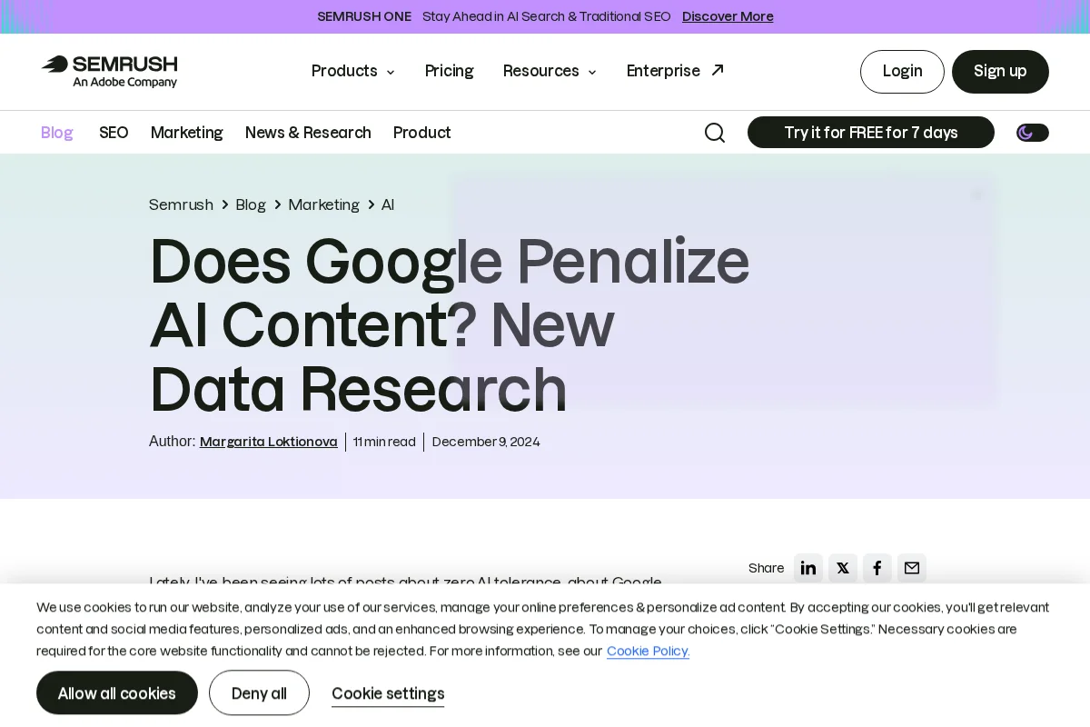Open the News & Research category
Screen dimensions: 1090x727
pos(308,133)
